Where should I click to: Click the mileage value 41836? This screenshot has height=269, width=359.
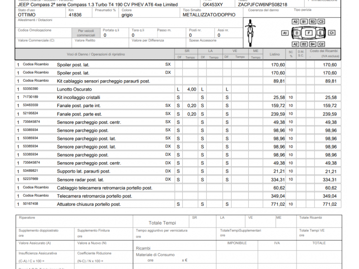(x=75, y=15)
